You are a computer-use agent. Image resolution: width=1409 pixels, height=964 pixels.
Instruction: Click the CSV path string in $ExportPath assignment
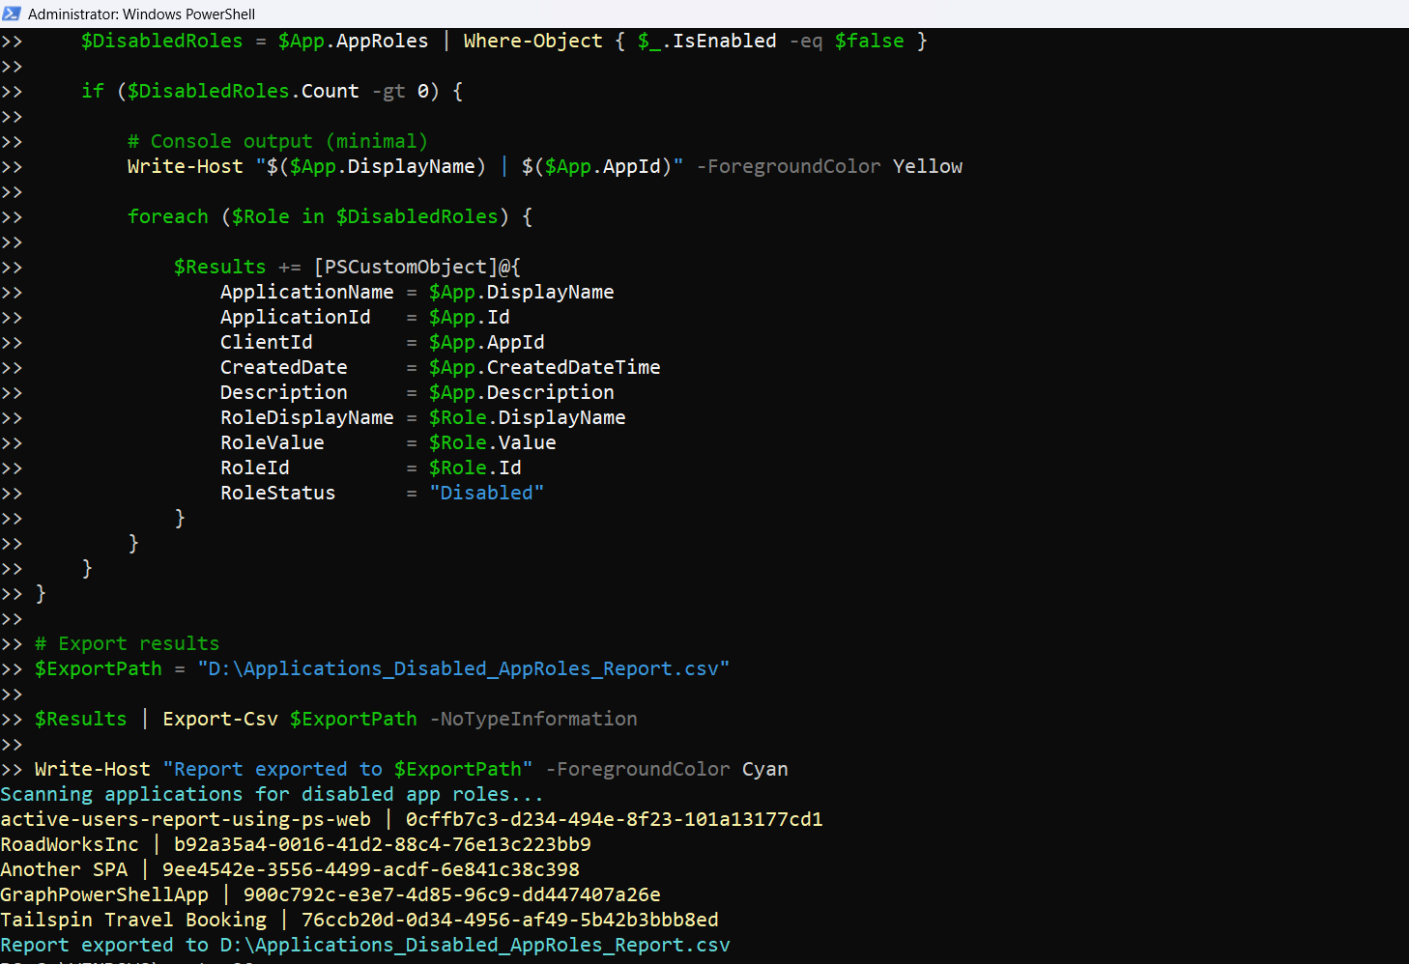click(x=463, y=668)
